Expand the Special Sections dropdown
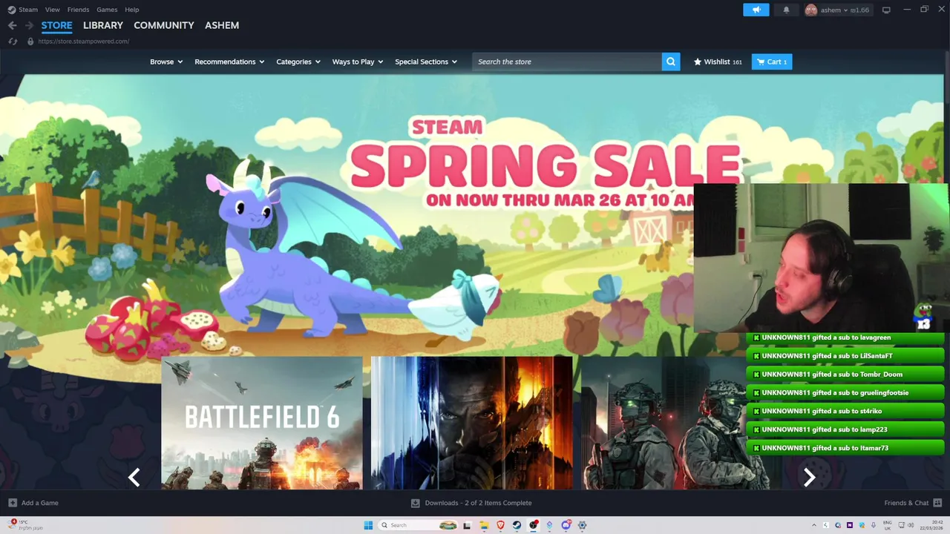The width and height of the screenshot is (950, 534). 426,62
